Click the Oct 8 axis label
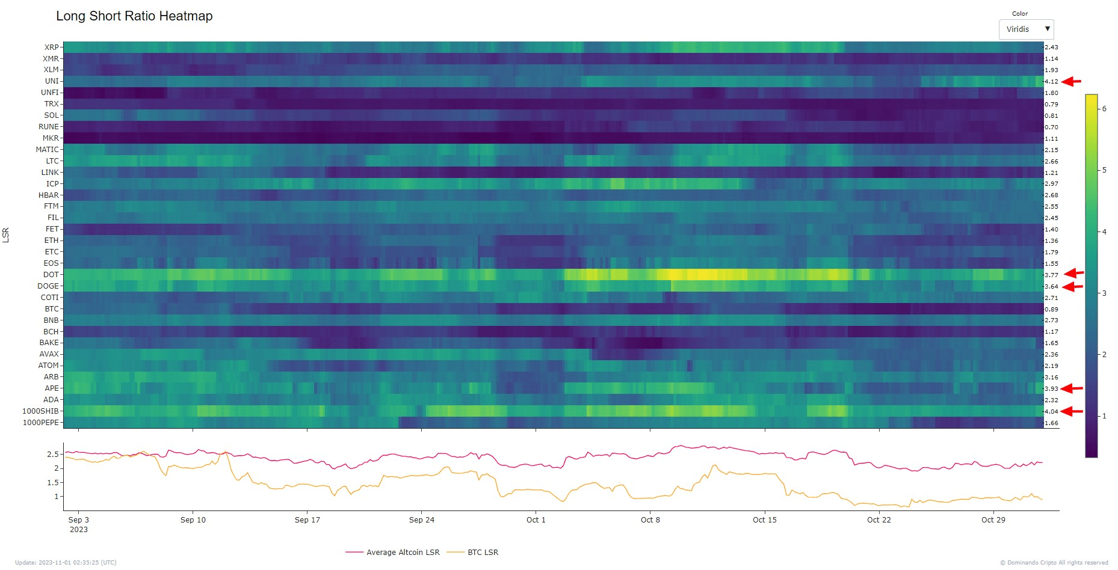The height and width of the screenshot is (570, 1118). pos(650,519)
